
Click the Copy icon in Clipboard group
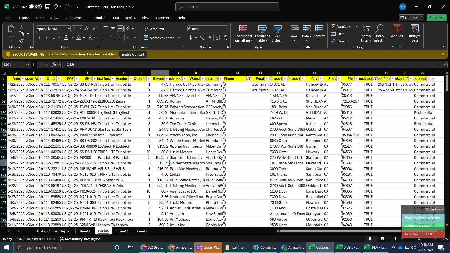tap(21, 34)
